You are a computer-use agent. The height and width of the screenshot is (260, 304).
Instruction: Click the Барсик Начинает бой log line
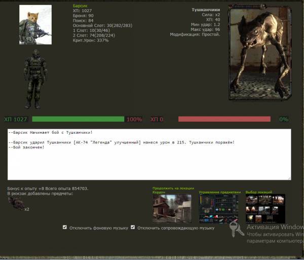tap(50, 132)
